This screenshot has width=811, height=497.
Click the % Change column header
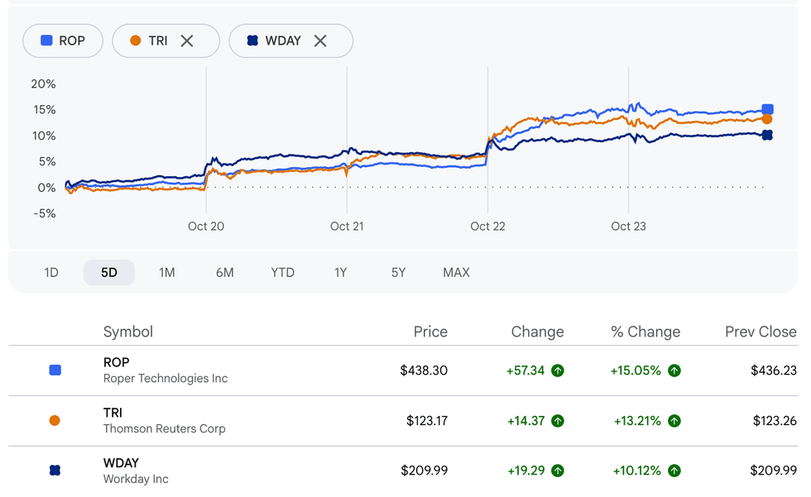(645, 332)
